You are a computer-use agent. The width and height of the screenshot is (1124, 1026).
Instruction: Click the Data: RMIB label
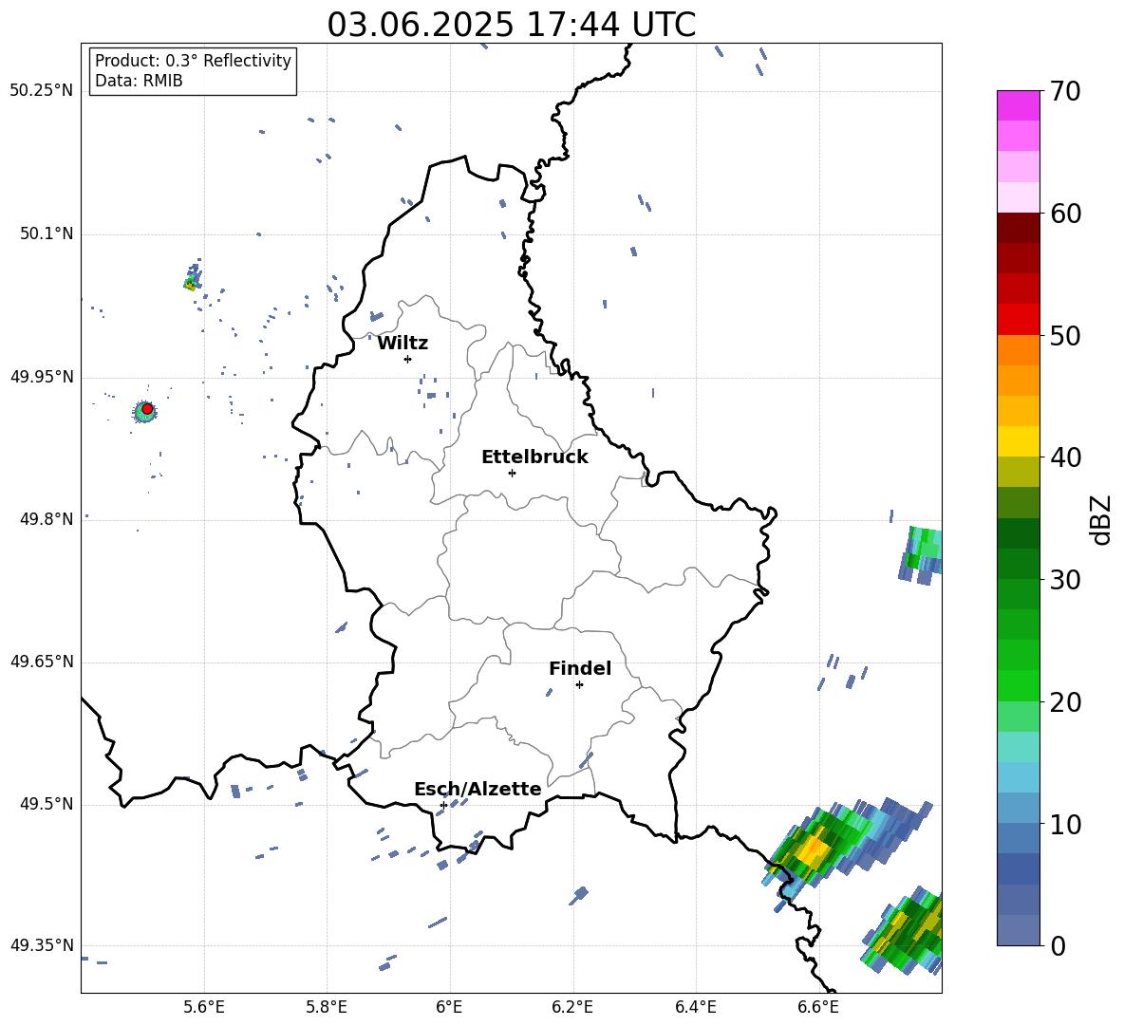(x=139, y=81)
